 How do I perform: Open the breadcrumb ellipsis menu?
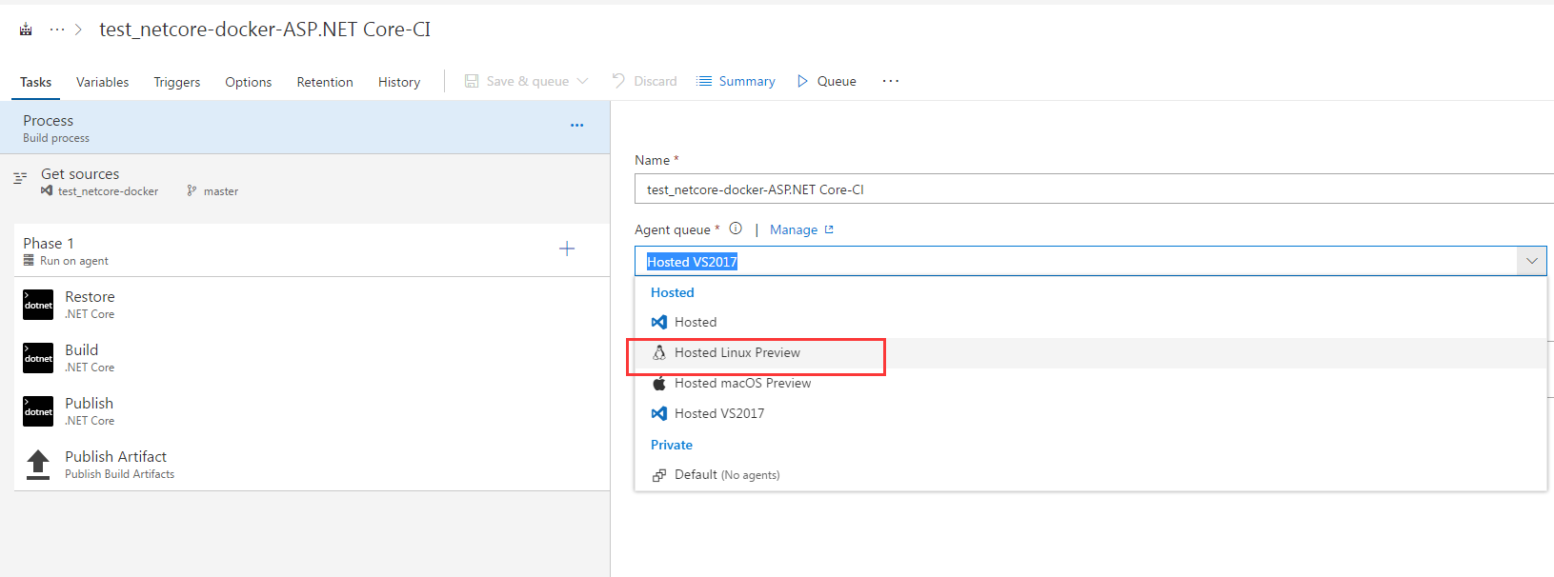[x=57, y=30]
